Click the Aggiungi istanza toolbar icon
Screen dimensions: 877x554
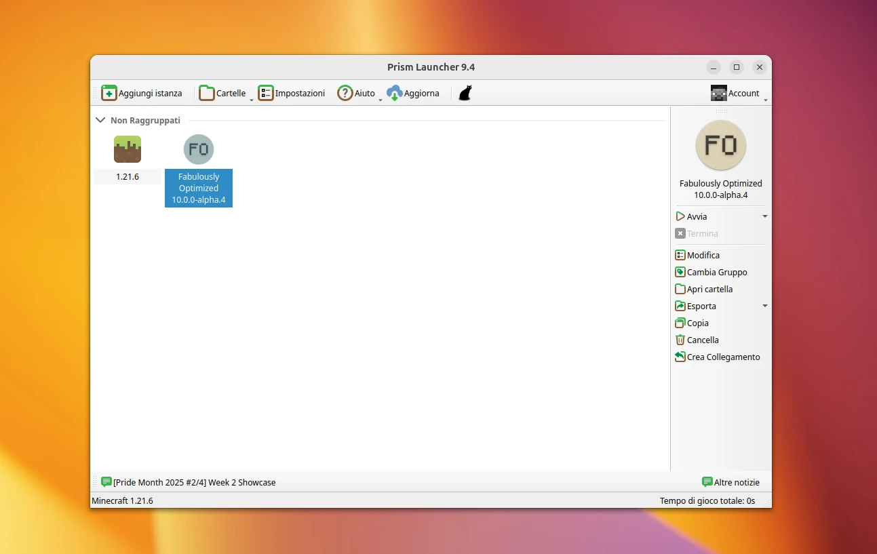coord(109,92)
